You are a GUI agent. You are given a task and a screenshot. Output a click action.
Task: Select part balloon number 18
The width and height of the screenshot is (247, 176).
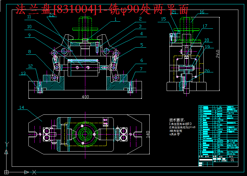207,40
